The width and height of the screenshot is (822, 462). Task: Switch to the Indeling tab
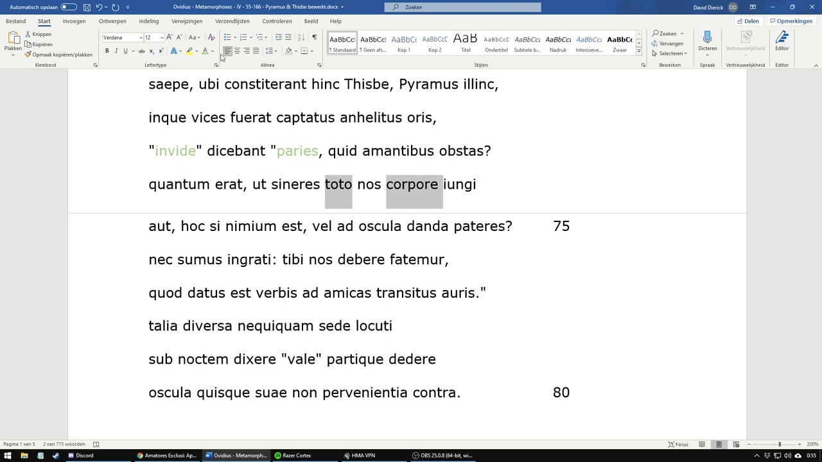click(148, 21)
